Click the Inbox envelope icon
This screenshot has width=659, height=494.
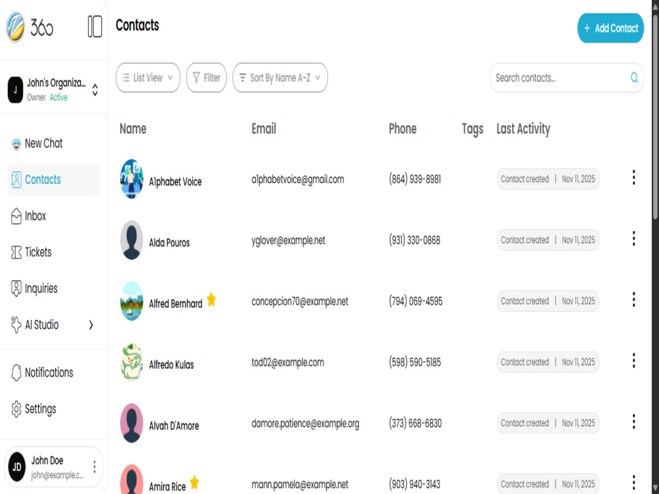tap(16, 216)
